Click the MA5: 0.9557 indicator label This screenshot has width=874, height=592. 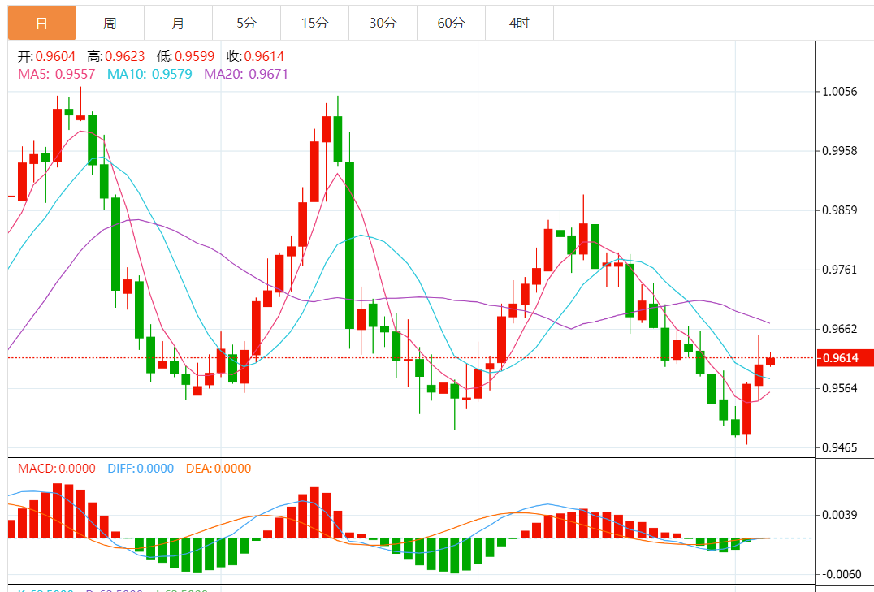pos(56,74)
